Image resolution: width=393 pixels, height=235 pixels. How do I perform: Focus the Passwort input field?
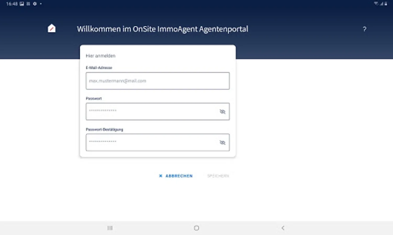coord(158,112)
